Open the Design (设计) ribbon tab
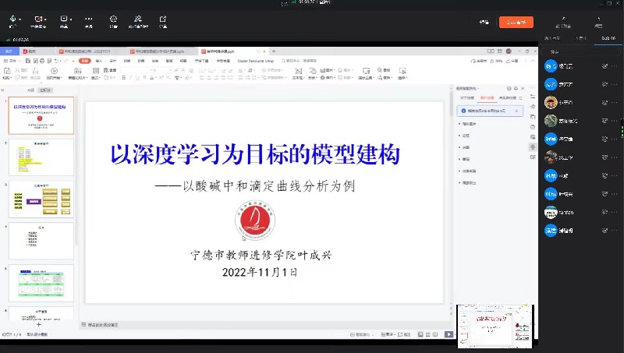 tap(113, 61)
